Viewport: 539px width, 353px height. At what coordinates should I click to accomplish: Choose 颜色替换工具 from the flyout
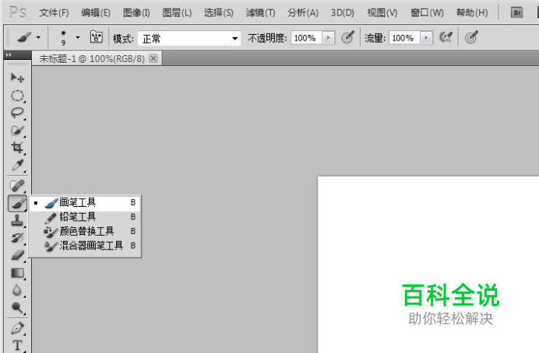tap(85, 231)
